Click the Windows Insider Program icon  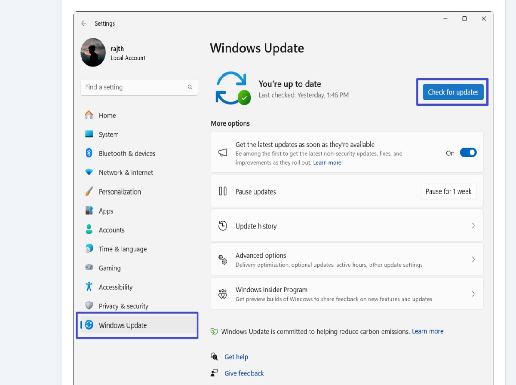(222, 294)
